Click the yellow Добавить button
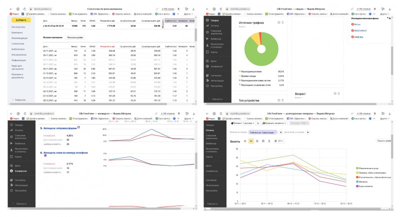The image size is (400, 217). 21,20
